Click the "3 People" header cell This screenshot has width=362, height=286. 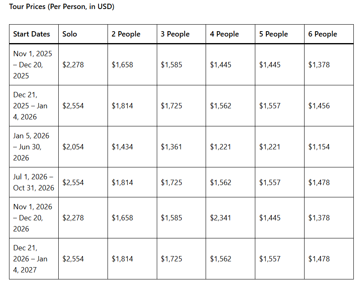coord(175,34)
